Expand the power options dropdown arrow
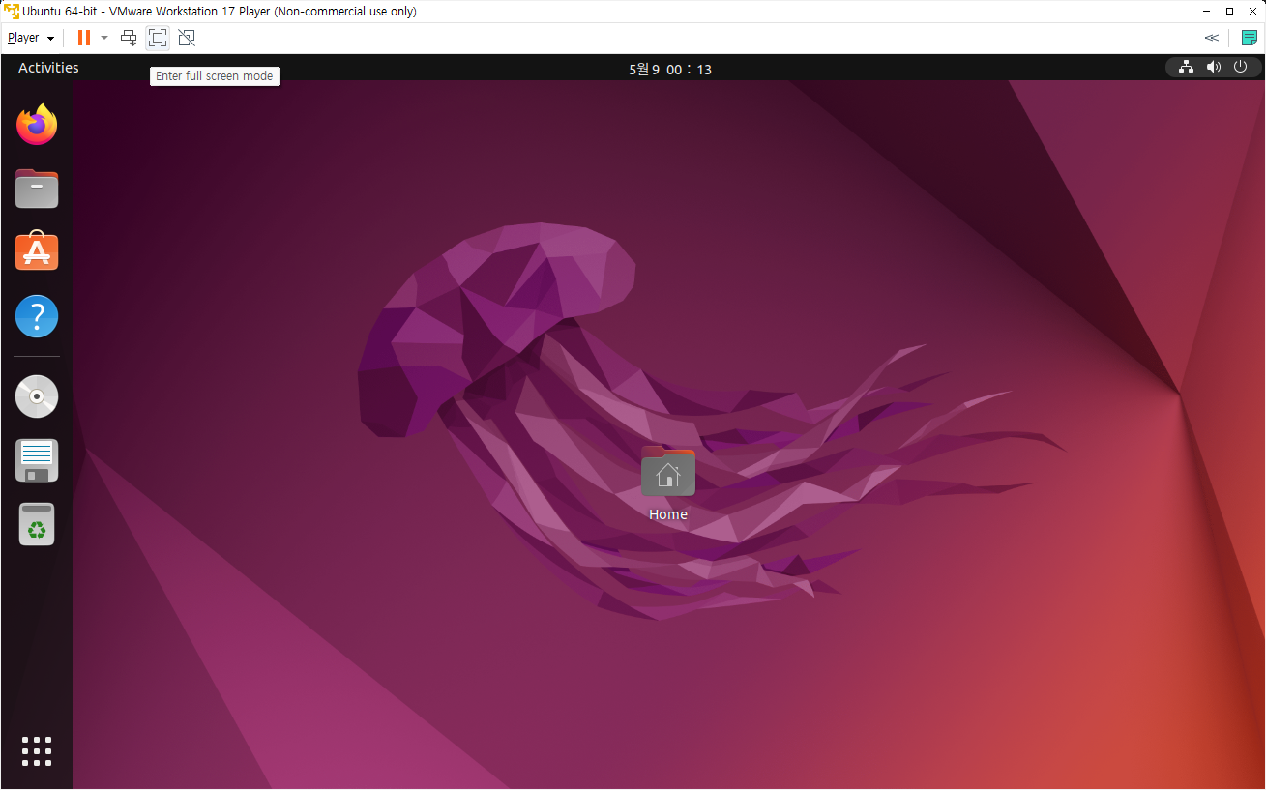Image resolution: width=1266 pixels, height=790 pixels. (104, 38)
